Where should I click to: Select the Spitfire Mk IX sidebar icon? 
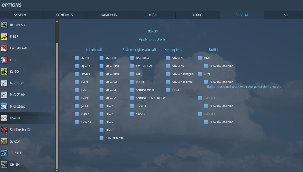click(4, 130)
